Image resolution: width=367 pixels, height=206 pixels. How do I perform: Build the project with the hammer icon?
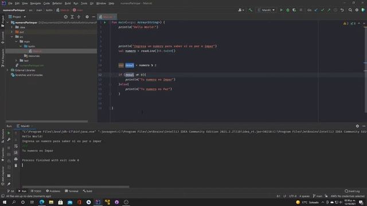tap(251, 10)
